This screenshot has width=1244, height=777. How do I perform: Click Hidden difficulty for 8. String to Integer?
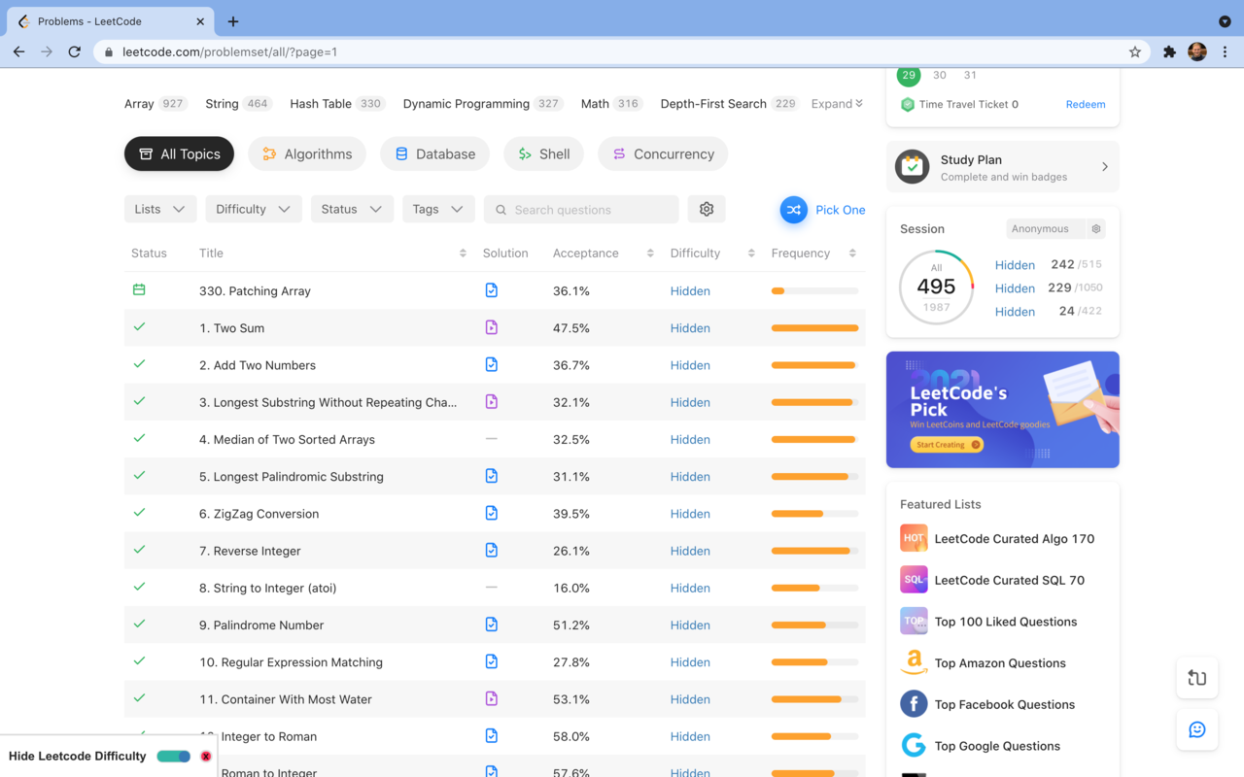[x=690, y=589]
